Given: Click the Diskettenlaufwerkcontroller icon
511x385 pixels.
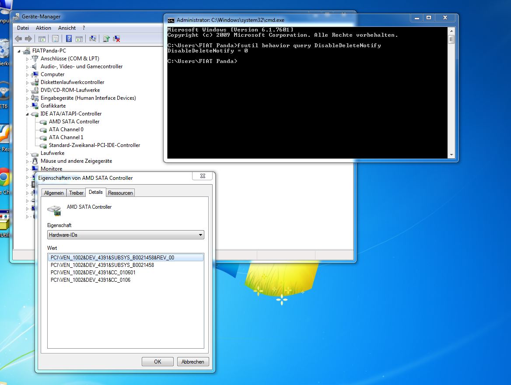Looking at the screenshot, I should click(35, 82).
